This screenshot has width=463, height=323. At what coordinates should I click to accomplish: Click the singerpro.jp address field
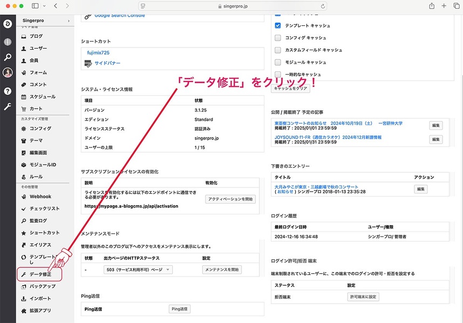tap(232, 6)
